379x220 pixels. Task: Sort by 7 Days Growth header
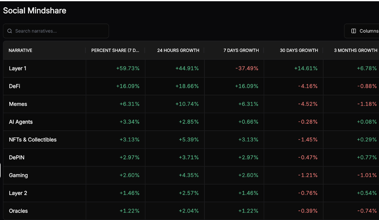241,50
